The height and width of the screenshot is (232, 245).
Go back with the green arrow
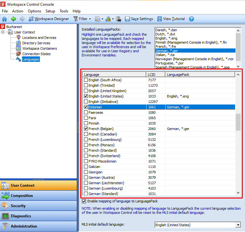pyautogui.click(x=13, y=19)
